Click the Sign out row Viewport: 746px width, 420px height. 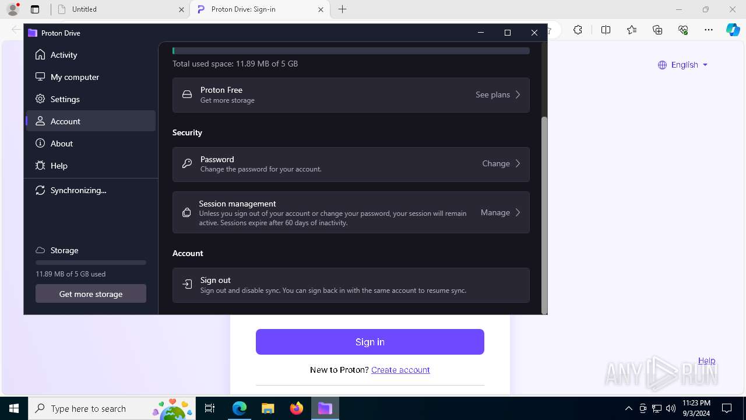(351, 285)
